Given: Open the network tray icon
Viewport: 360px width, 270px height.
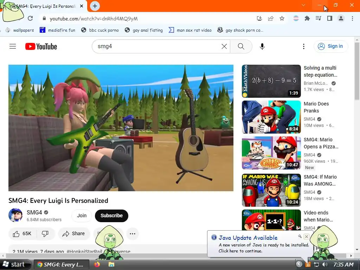Looking at the screenshot, I should coord(316,264).
